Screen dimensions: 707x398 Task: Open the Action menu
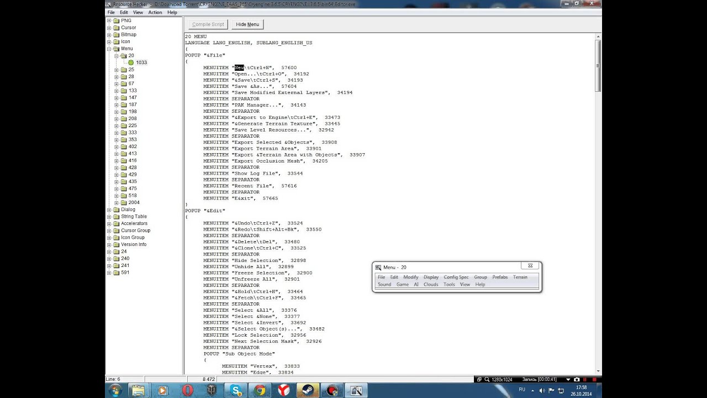pos(155,12)
